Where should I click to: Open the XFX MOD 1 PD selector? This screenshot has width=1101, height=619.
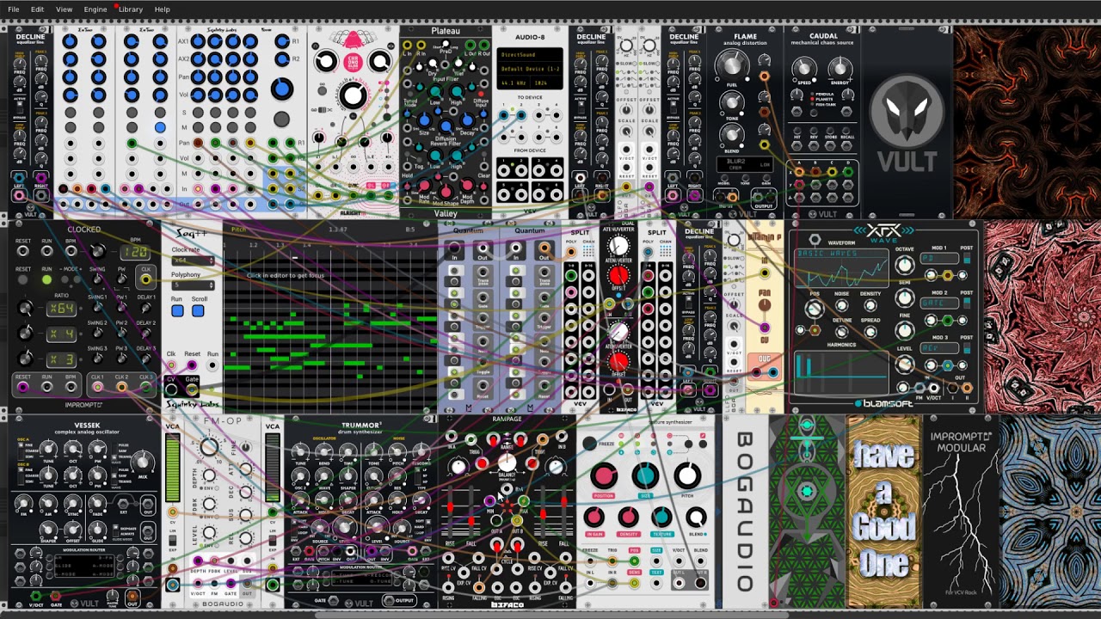click(939, 259)
